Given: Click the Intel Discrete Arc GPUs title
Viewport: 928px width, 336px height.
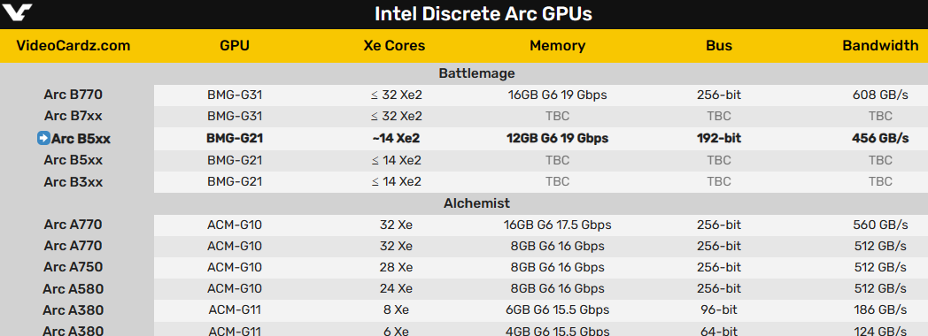Looking at the screenshot, I should point(483,13).
